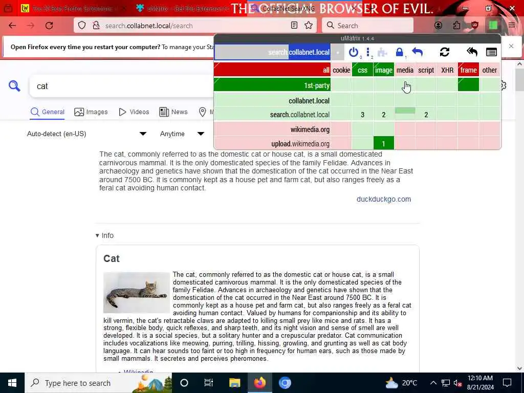The image size is (524, 393).
Task: Toggle the 1st-party frame cell
Action: pos(468,85)
